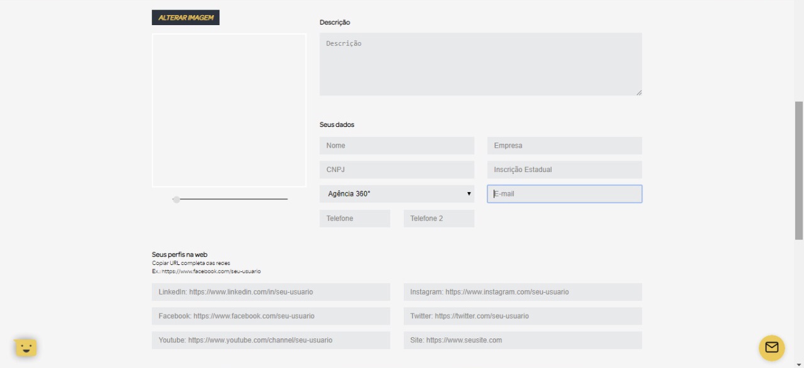Focus the Nome input field
The image size is (804, 368).
(396, 146)
